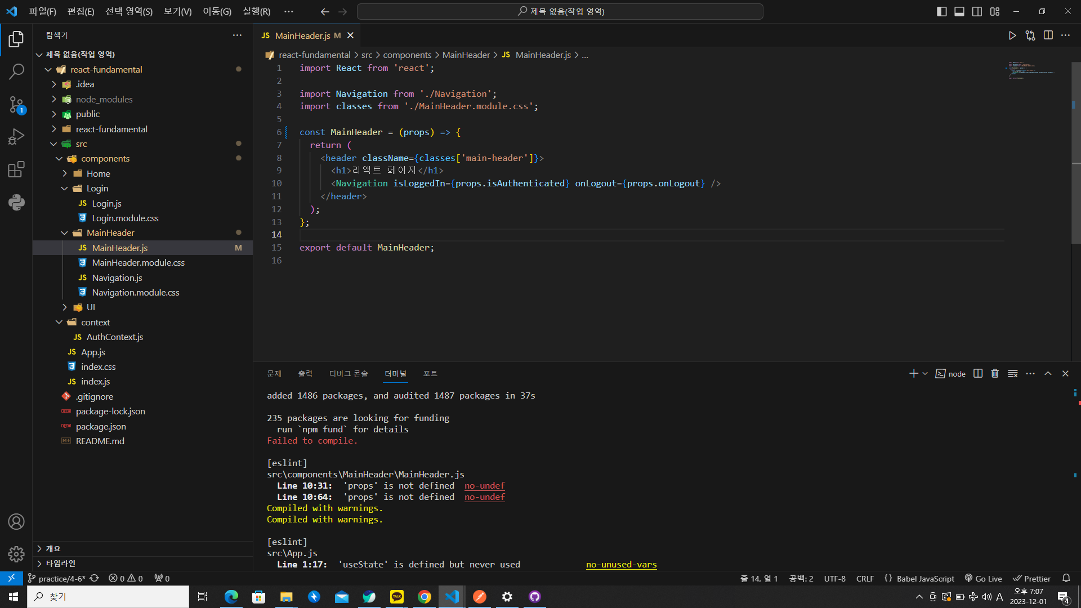Open editor More Actions ellipsis
Viewport: 1081px width, 608px height.
(x=1066, y=35)
